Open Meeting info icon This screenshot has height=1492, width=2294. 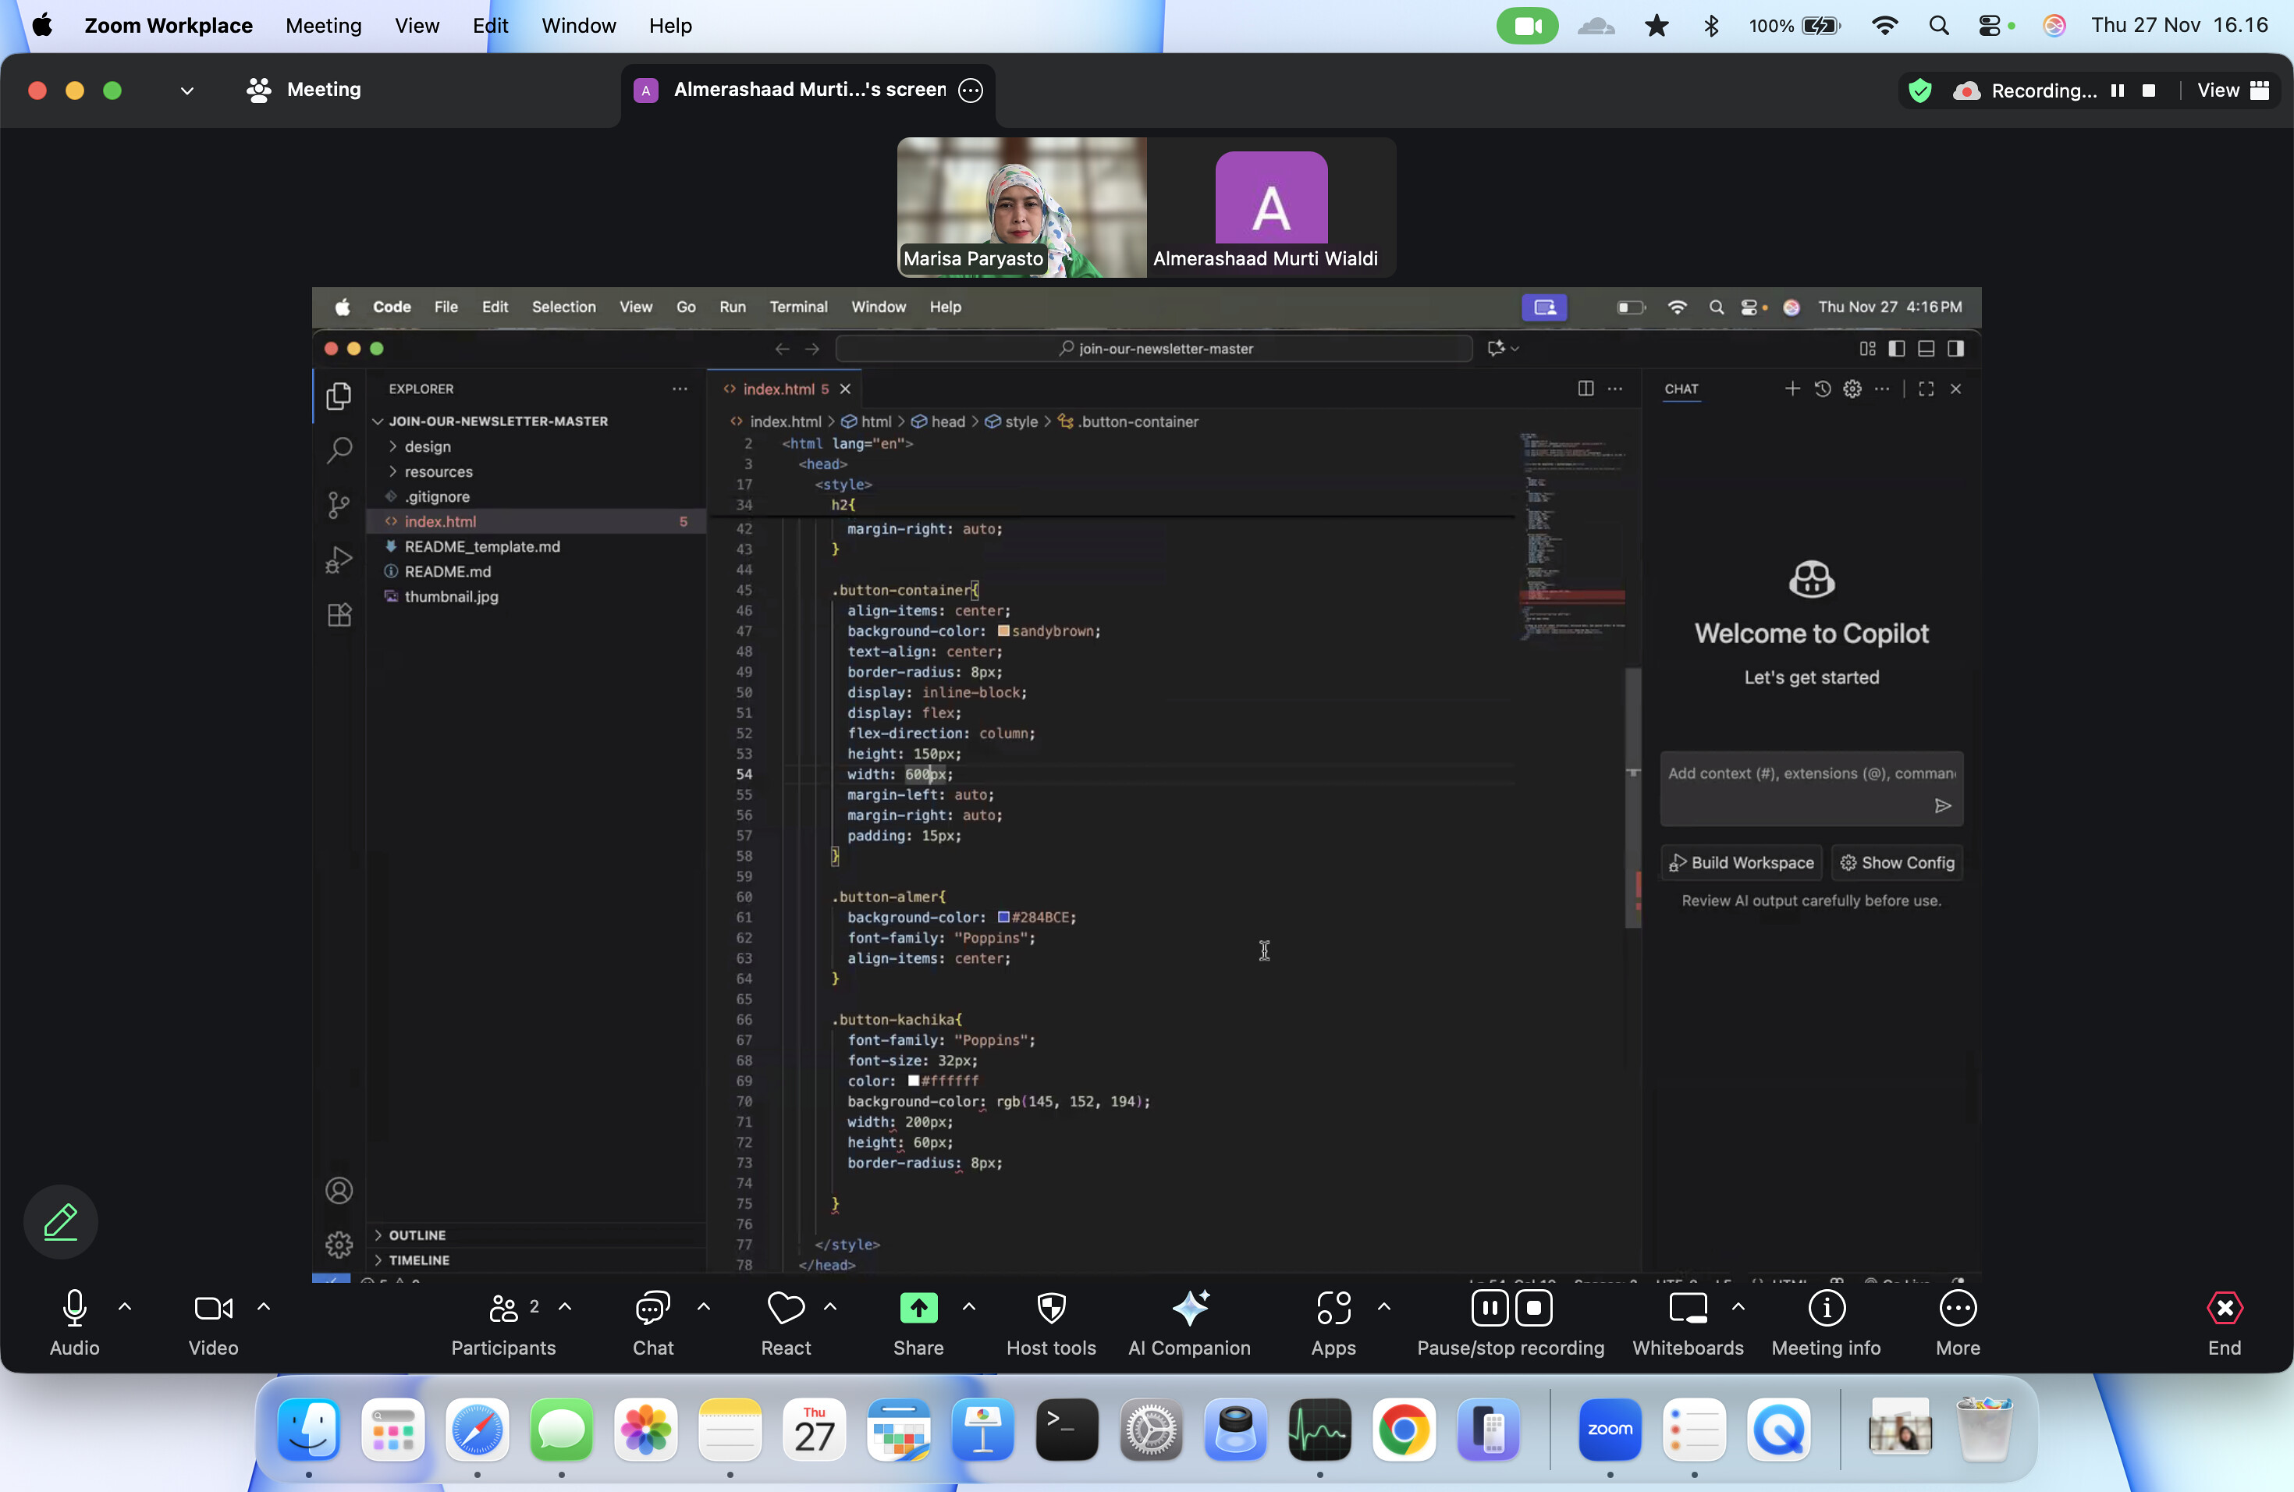point(1826,1309)
